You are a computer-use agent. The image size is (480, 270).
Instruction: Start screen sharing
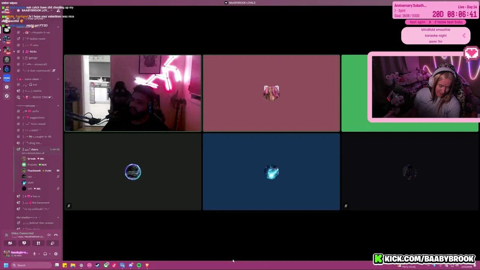click(x=24, y=243)
